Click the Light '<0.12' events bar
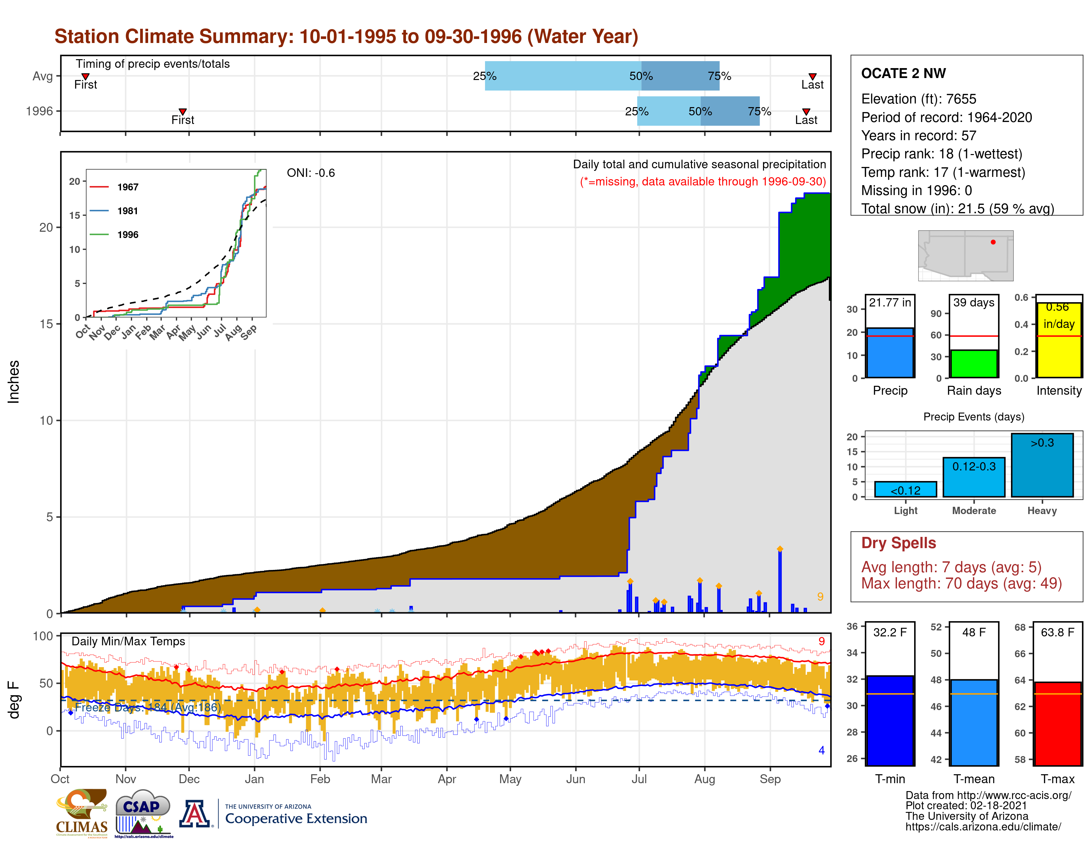This screenshot has width=1091, height=843. 906,489
